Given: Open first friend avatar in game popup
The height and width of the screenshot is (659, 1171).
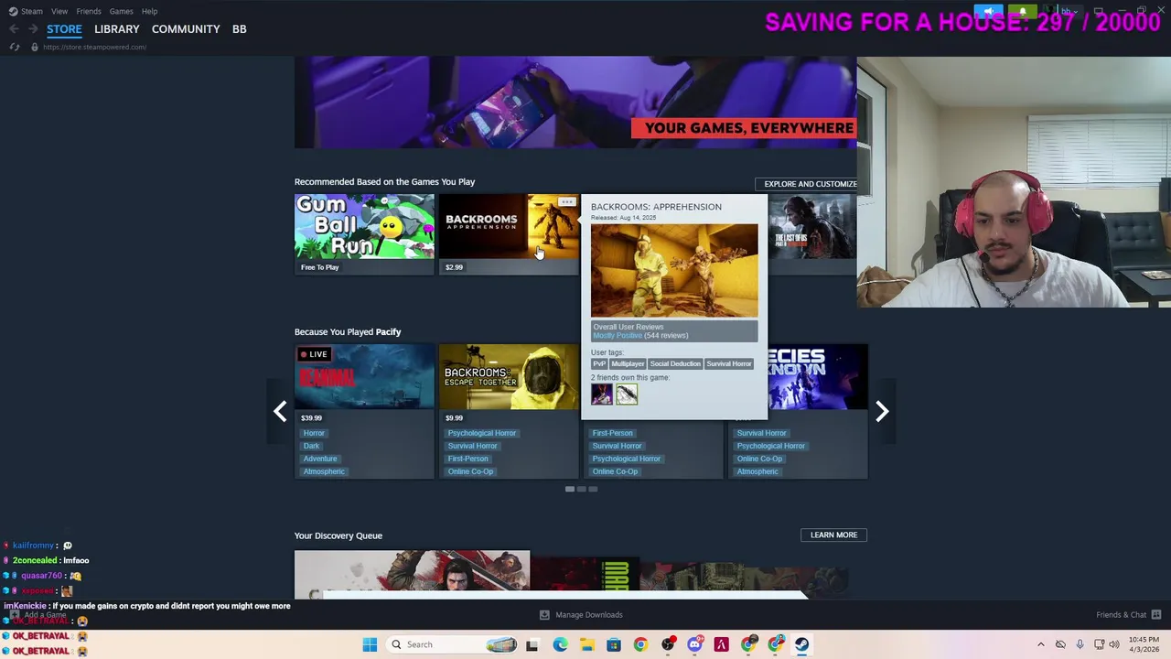Looking at the screenshot, I should 602,394.
